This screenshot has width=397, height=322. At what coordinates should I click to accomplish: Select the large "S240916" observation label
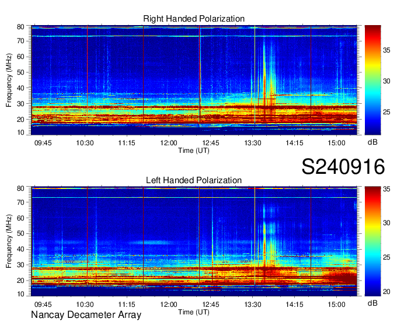click(x=343, y=166)
